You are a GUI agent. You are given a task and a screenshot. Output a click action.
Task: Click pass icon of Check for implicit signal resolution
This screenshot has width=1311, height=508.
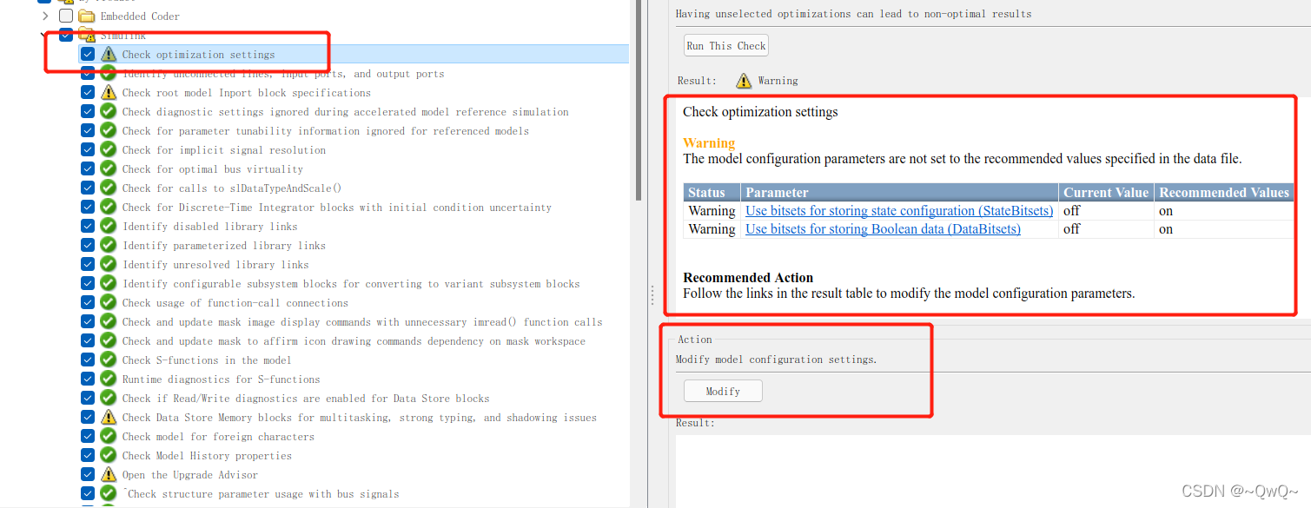108,149
